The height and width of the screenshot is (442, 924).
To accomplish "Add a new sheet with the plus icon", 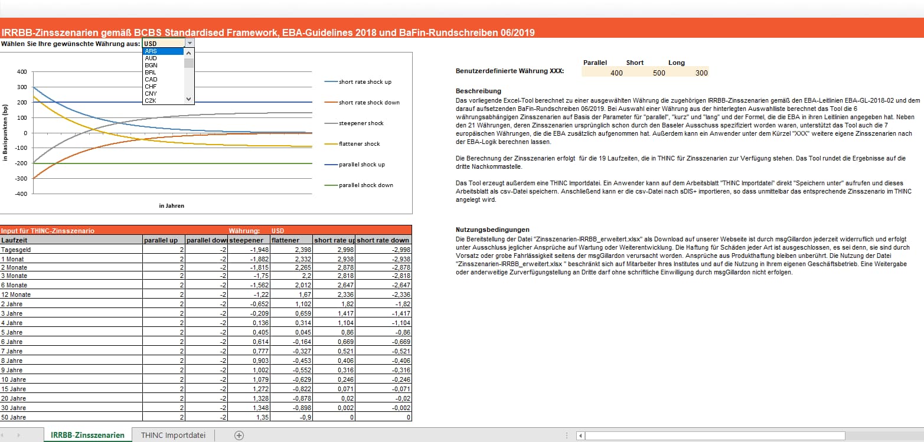I will [x=239, y=436].
